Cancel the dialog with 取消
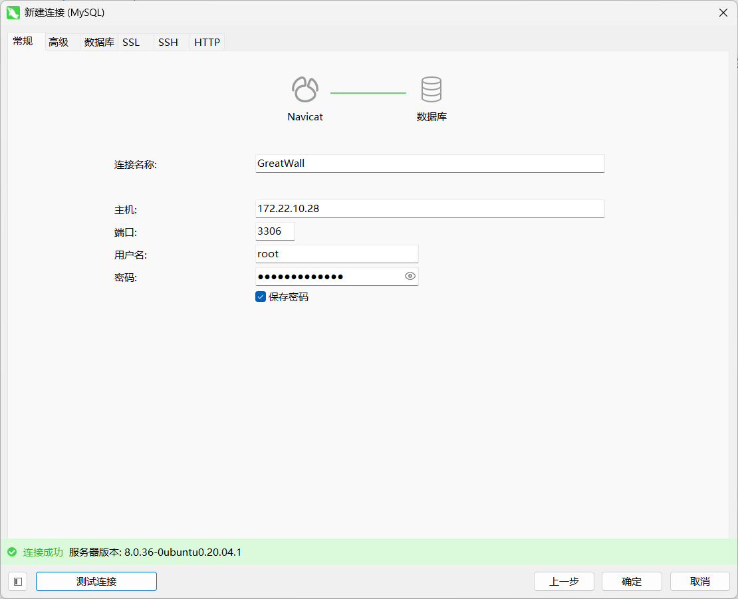The image size is (738, 599). tap(699, 582)
